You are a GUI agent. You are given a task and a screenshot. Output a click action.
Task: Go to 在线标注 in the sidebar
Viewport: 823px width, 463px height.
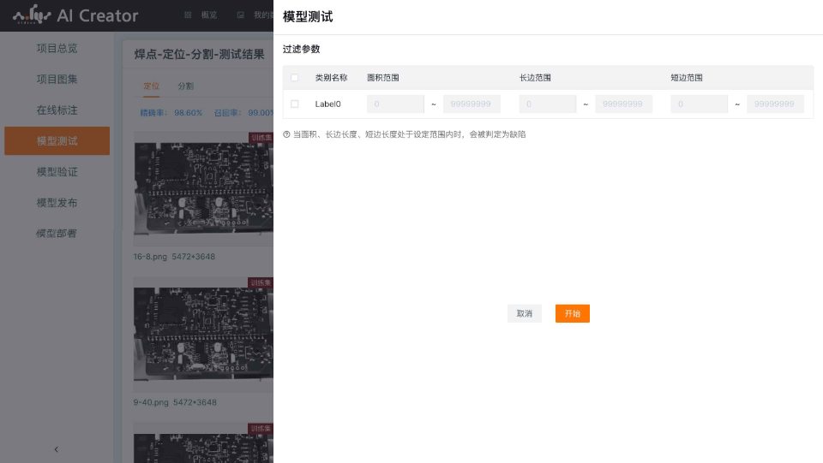tap(57, 110)
